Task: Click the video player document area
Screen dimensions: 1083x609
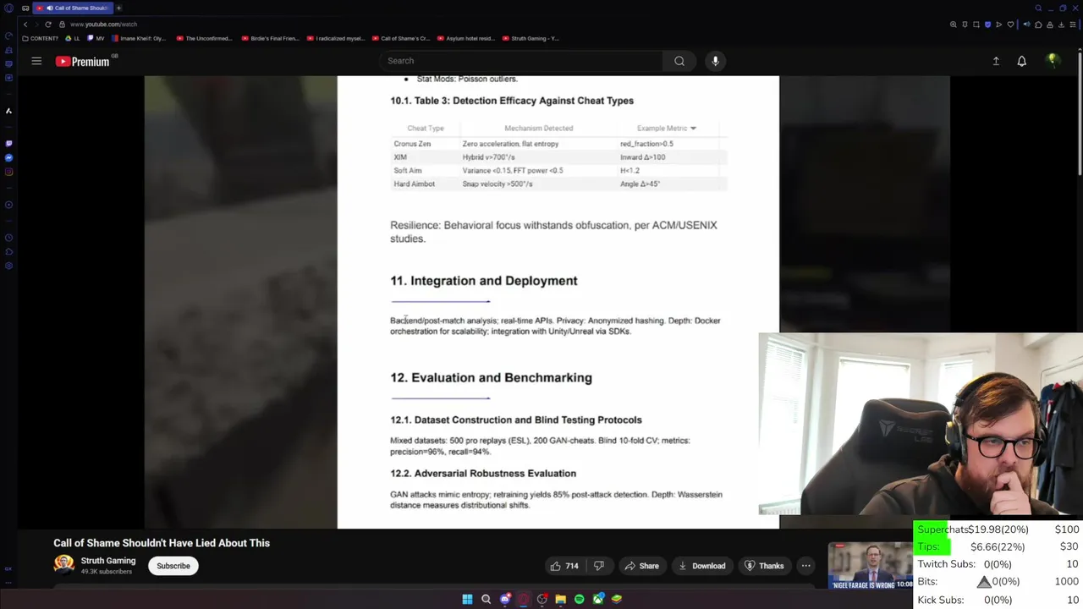Action: click(x=558, y=302)
